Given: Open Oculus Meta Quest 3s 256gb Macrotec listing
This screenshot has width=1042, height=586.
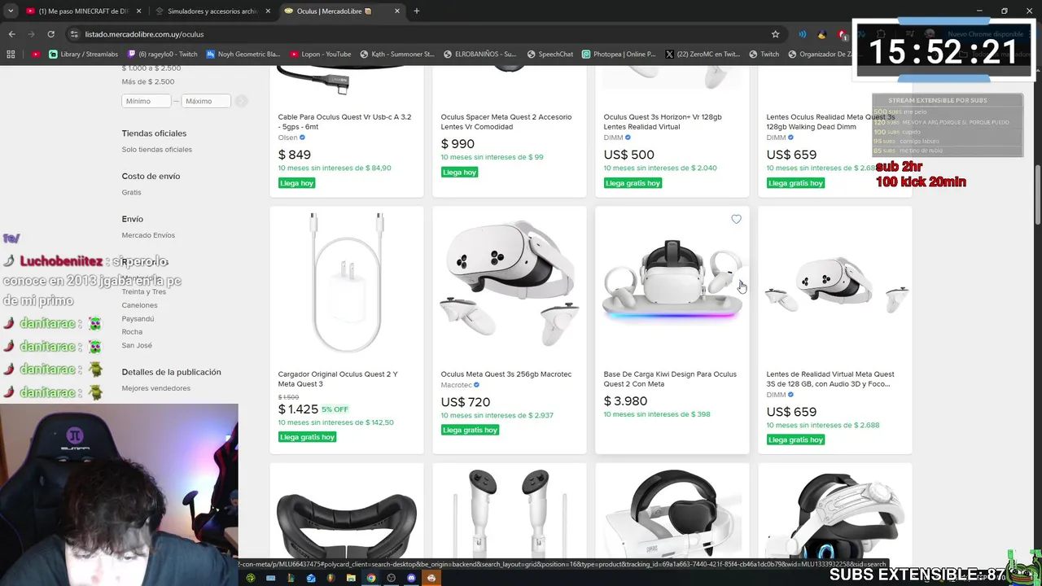Looking at the screenshot, I should [506, 374].
